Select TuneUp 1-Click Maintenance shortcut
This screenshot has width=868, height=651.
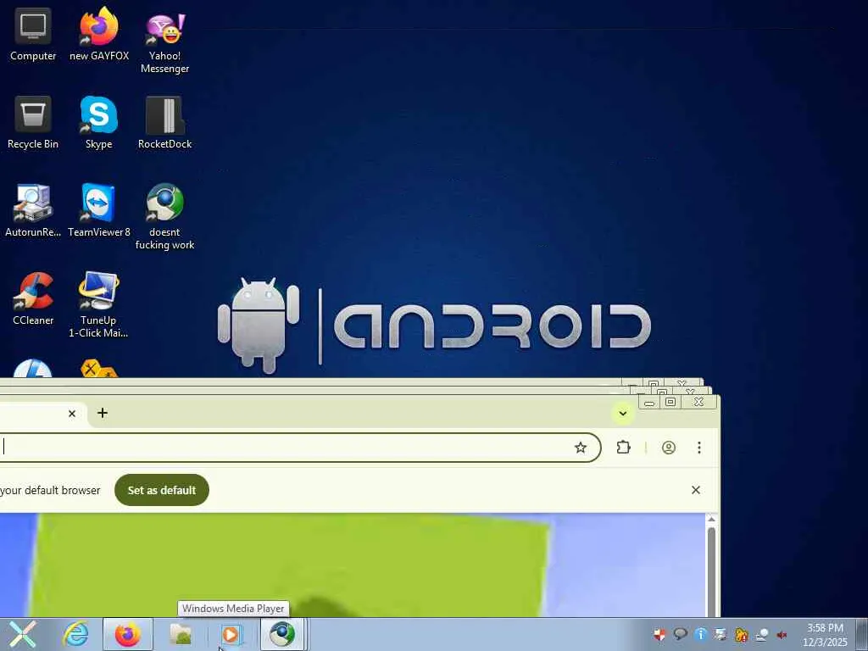98,305
